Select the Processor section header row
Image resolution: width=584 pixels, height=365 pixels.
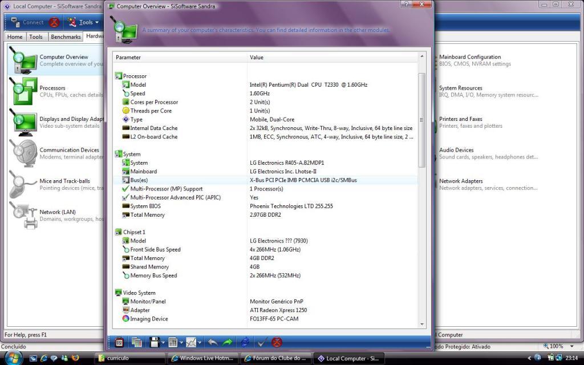coord(266,76)
